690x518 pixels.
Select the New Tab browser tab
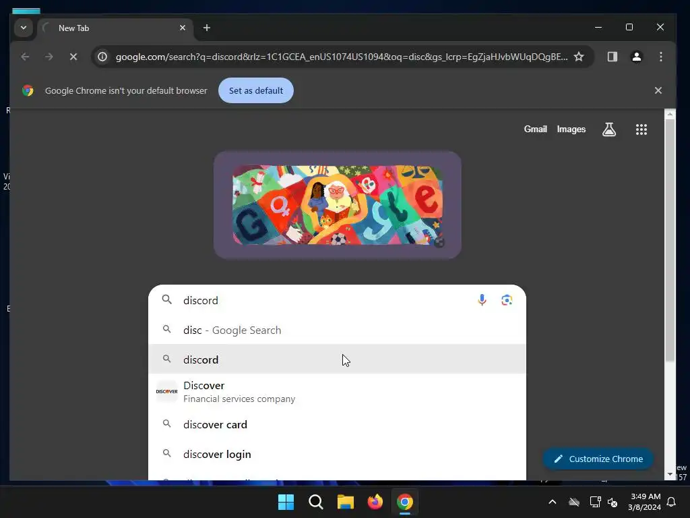pyautogui.click(x=115, y=28)
